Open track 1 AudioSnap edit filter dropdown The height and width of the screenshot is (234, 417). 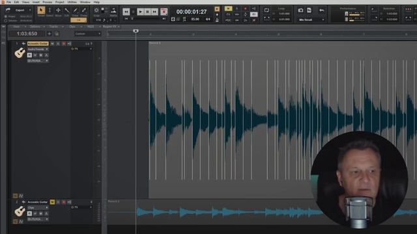point(38,49)
